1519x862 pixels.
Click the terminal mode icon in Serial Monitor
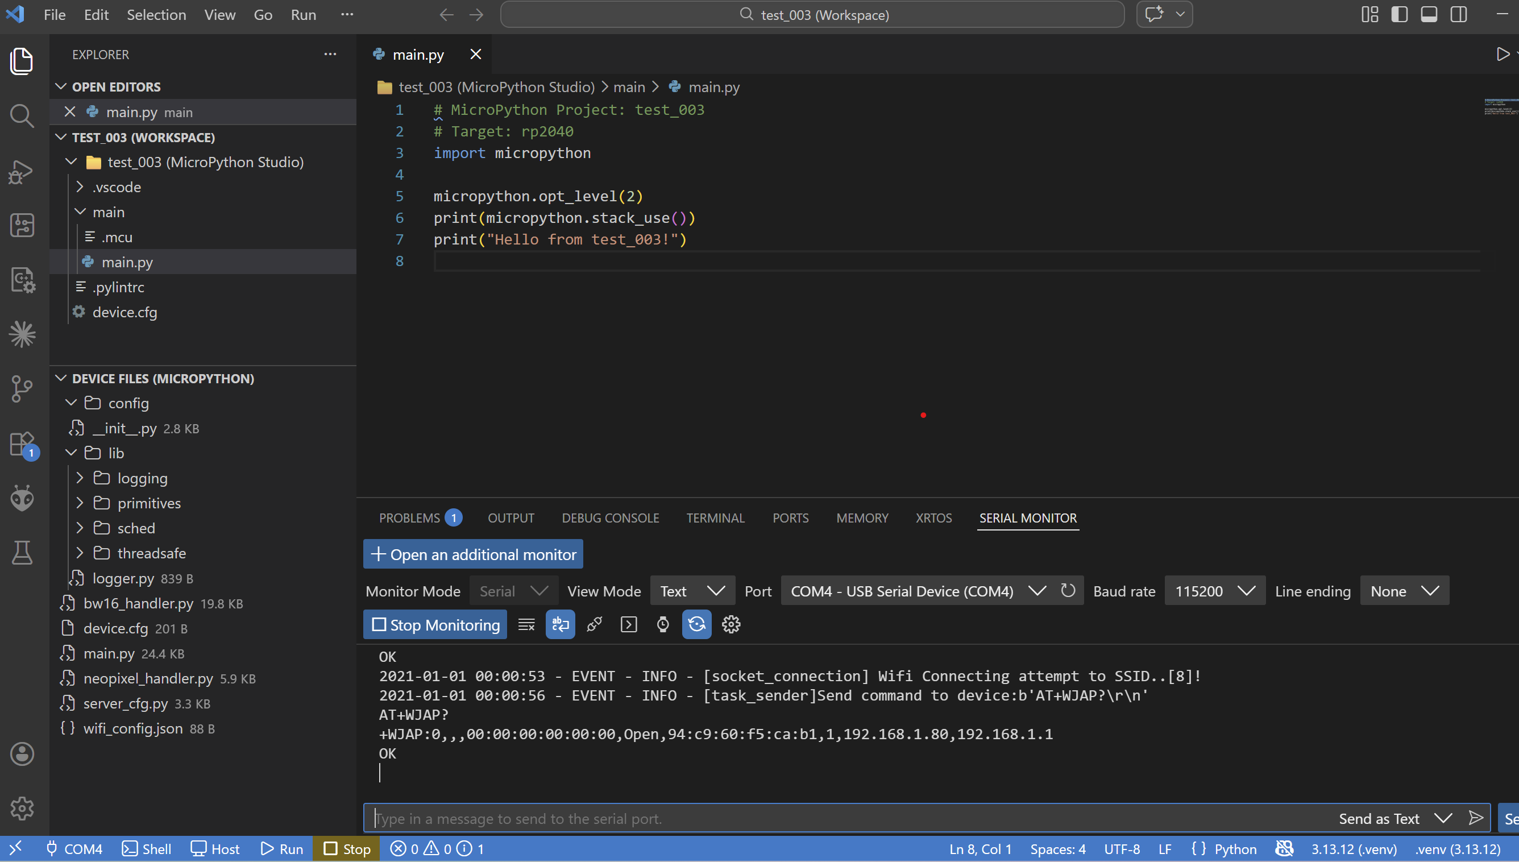[x=628, y=624]
